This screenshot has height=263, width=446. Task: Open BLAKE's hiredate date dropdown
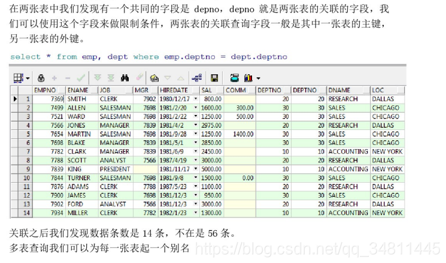pos(196,143)
